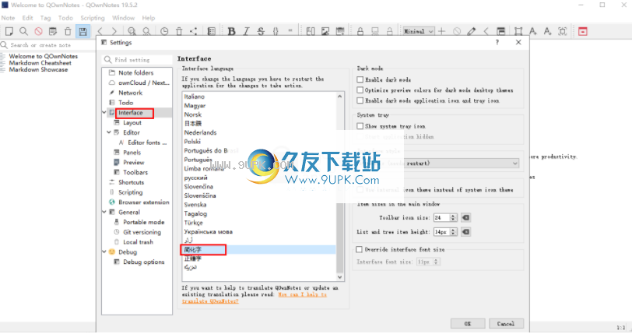Open the interface style dropdown
Image resolution: width=632 pixels, height=334 pixels.
[x=438, y=163]
